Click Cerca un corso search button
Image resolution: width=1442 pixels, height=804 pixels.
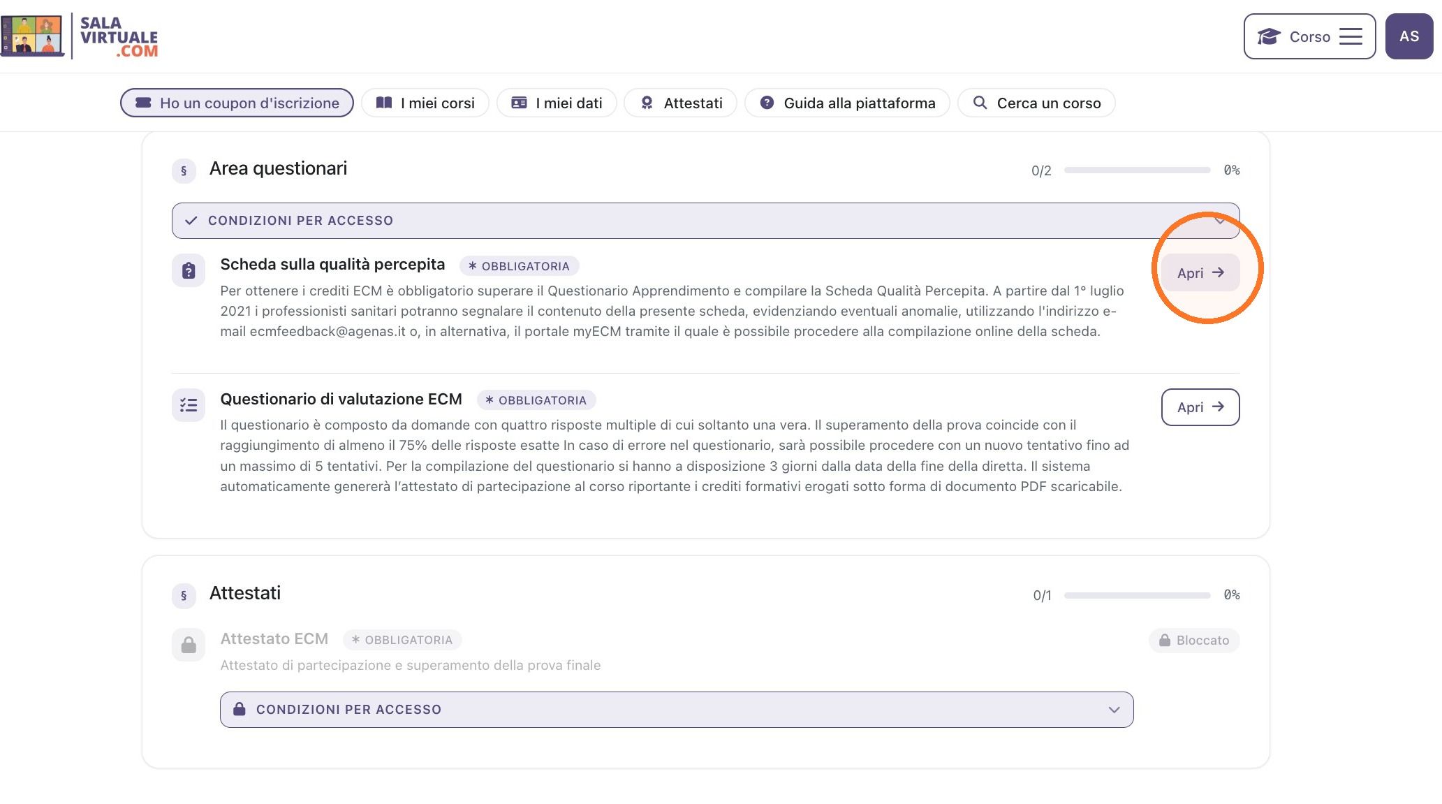tap(1036, 103)
